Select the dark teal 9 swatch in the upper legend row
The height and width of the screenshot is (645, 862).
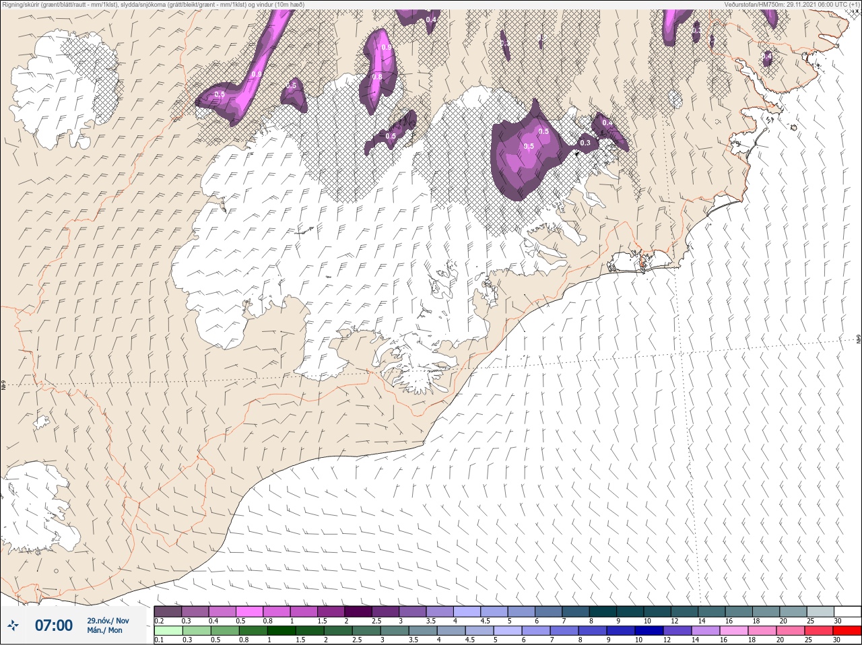630,611
